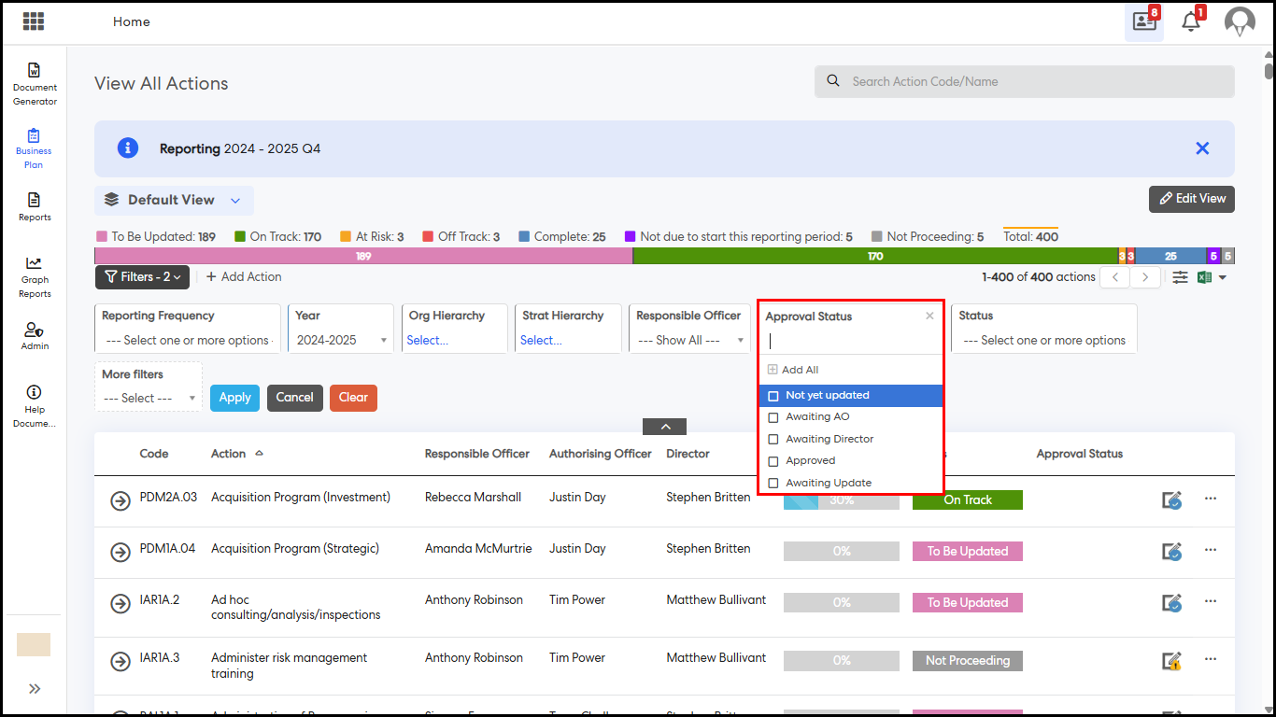This screenshot has width=1276, height=717.
Task: Open Business Plan in sidebar menu
Action: (35, 148)
